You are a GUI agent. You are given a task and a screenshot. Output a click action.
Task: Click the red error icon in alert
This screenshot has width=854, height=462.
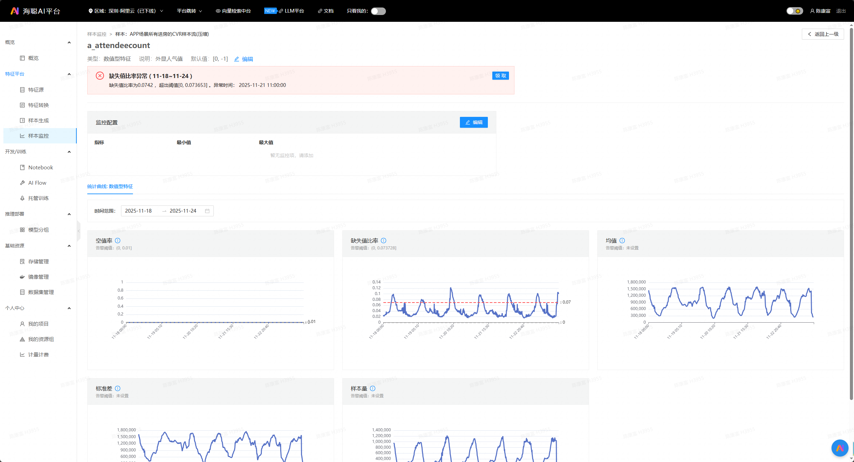[100, 76]
